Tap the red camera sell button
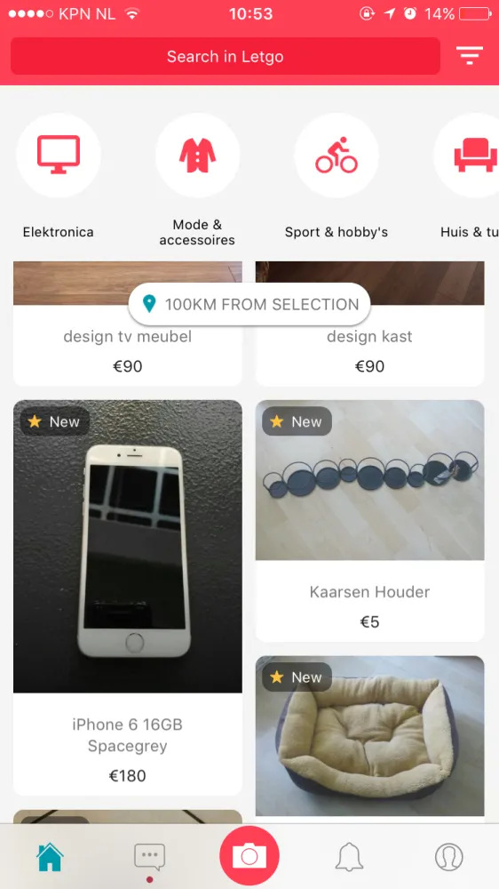499x889 pixels. click(x=249, y=855)
